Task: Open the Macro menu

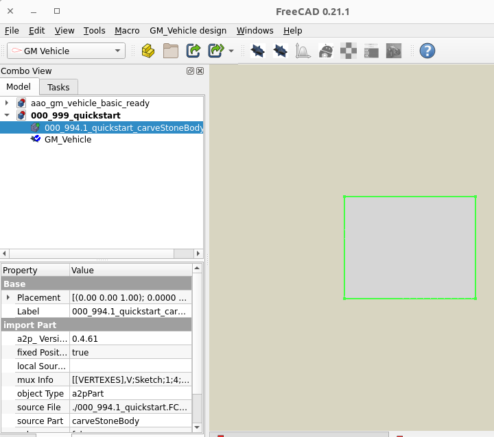Action: (127, 31)
